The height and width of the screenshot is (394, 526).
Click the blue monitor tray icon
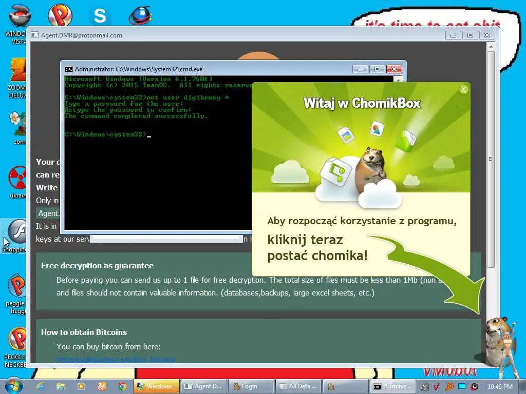click(x=462, y=386)
